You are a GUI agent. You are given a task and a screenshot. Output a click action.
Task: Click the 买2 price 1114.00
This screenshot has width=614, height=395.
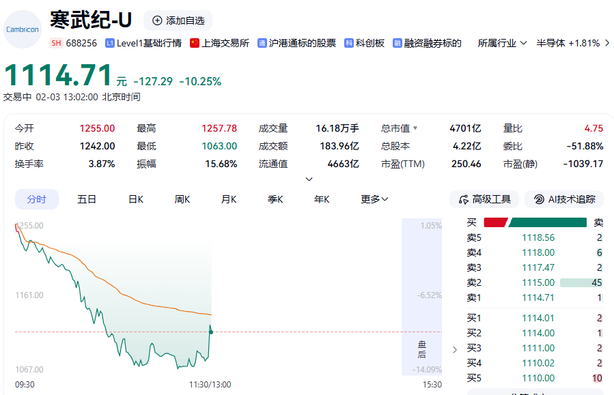[538, 333]
